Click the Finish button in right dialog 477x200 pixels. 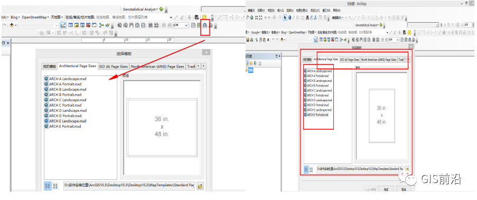386,189
